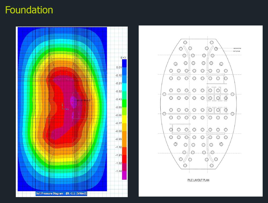Click the dark blue swatch atop legend

124,63
